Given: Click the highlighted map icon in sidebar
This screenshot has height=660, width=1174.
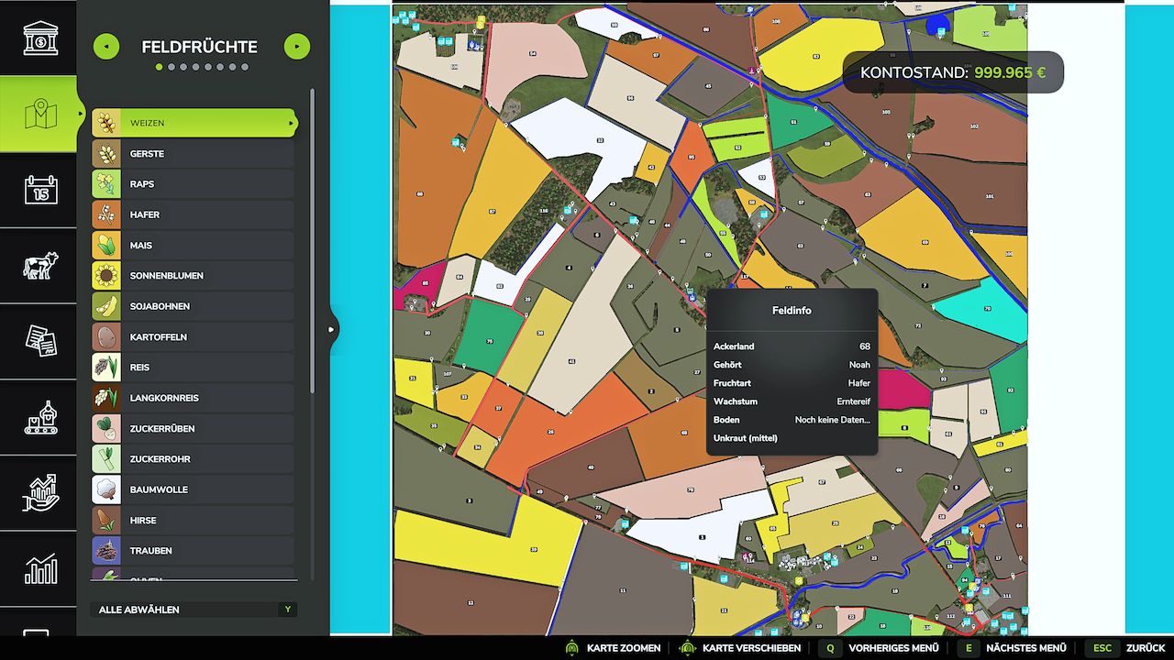Looking at the screenshot, I should (38, 114).
